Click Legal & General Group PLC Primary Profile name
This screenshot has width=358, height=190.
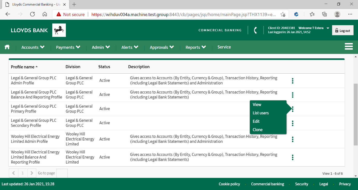pyautogui.click(x=33, y=109)
